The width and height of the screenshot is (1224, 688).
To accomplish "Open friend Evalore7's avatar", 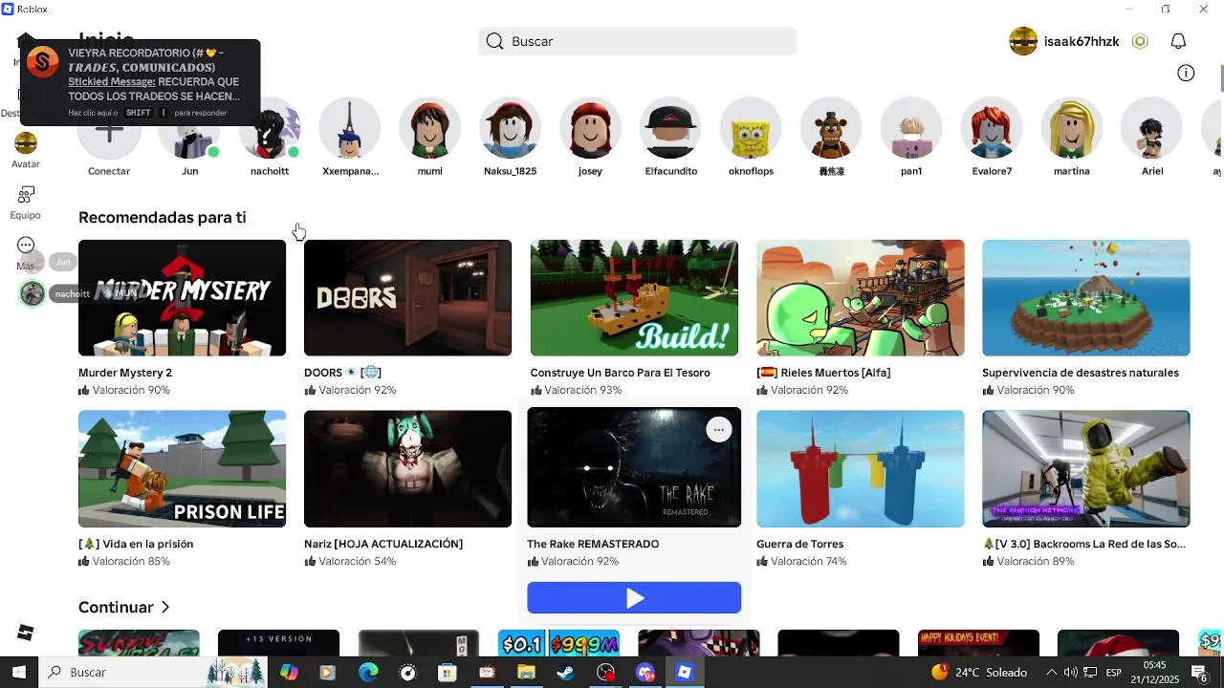I will 992,129.
